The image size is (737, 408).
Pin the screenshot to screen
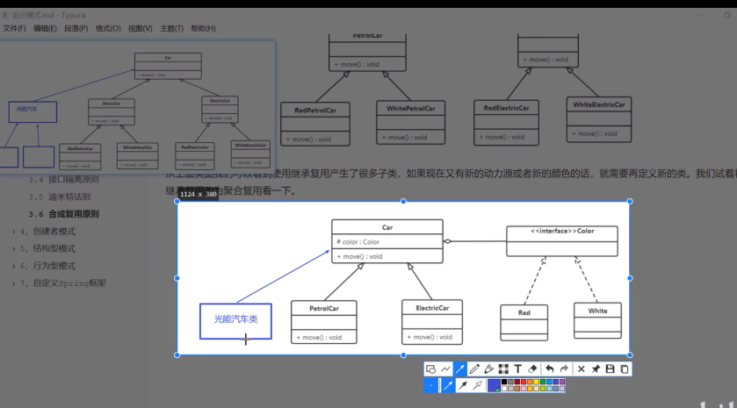coord(596,369)
